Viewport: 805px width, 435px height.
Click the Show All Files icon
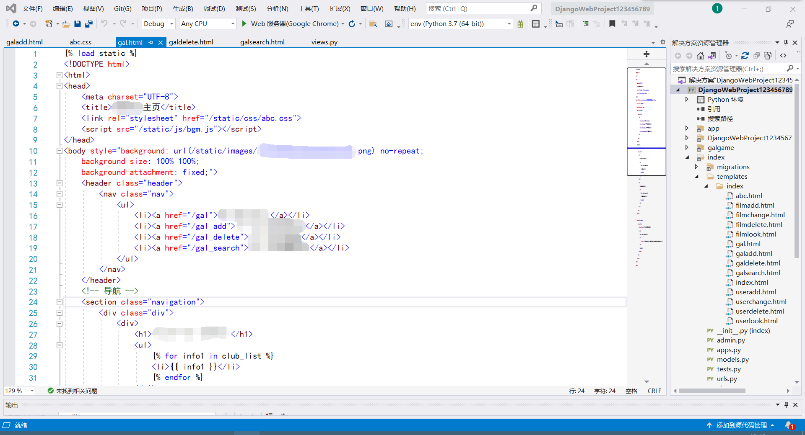pyautogui.click(x=768, y=56)
